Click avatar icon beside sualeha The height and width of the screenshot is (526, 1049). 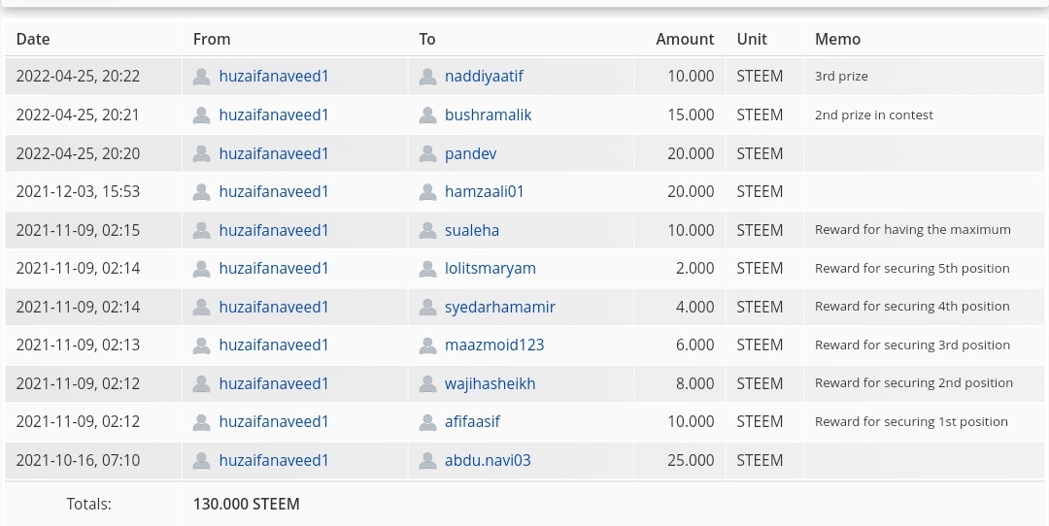427,231
